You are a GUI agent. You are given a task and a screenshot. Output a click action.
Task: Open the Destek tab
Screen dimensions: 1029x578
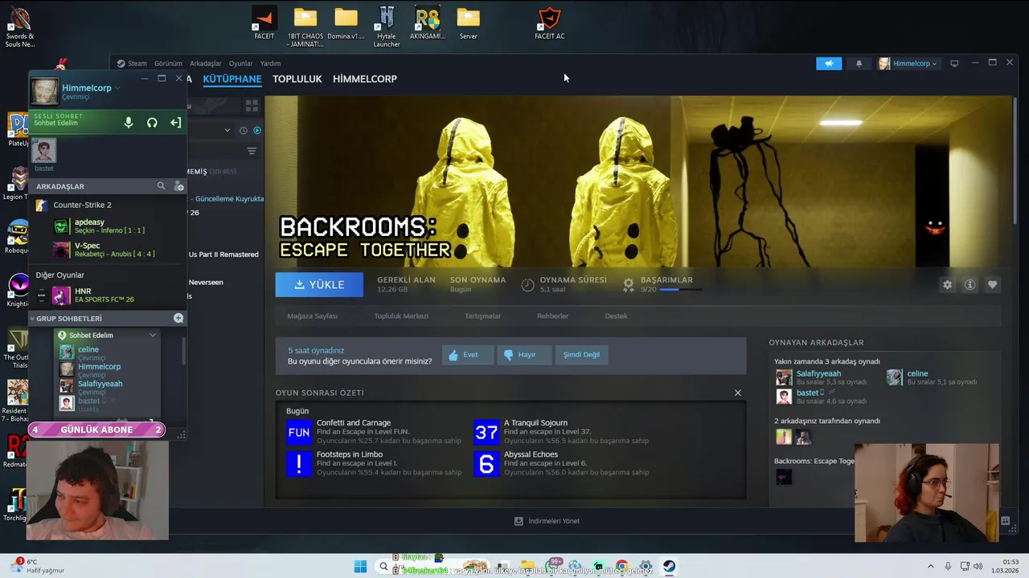[616, 315]
